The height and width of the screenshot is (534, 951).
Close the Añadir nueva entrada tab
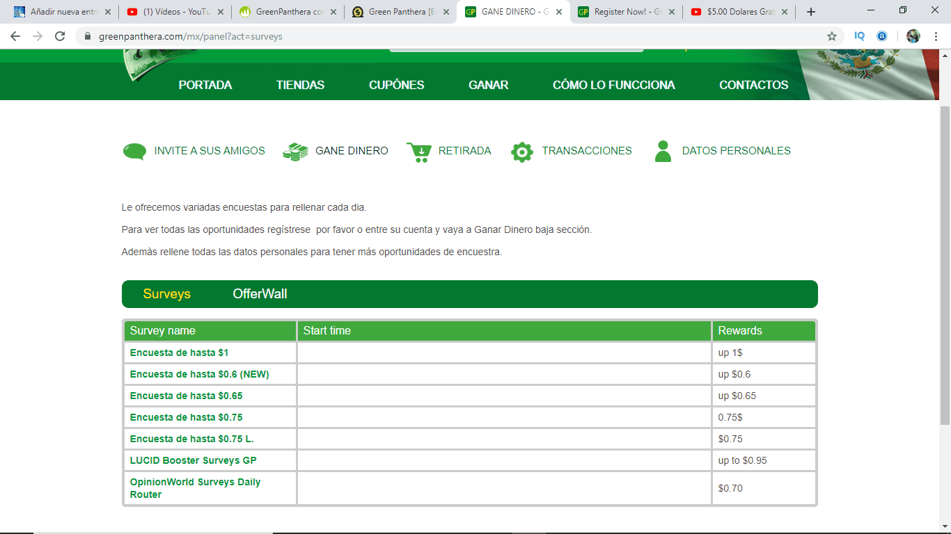click(108, 12)
